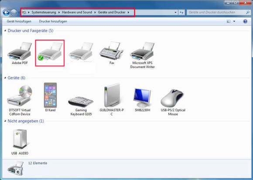The image size is (253, 180).
Task: Click Drucker hinzufügen in the toolbar
Action: click(x=53, y=21)
